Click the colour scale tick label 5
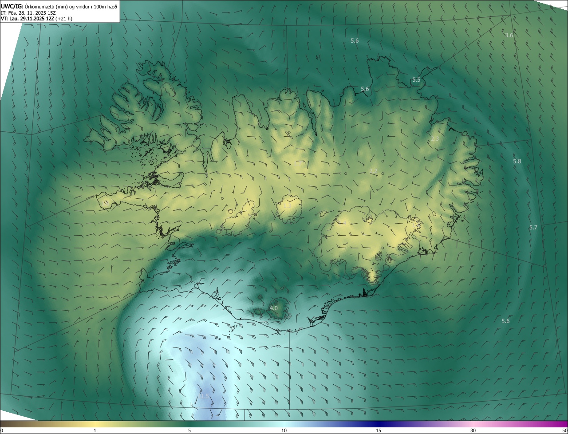 [189, 430]
